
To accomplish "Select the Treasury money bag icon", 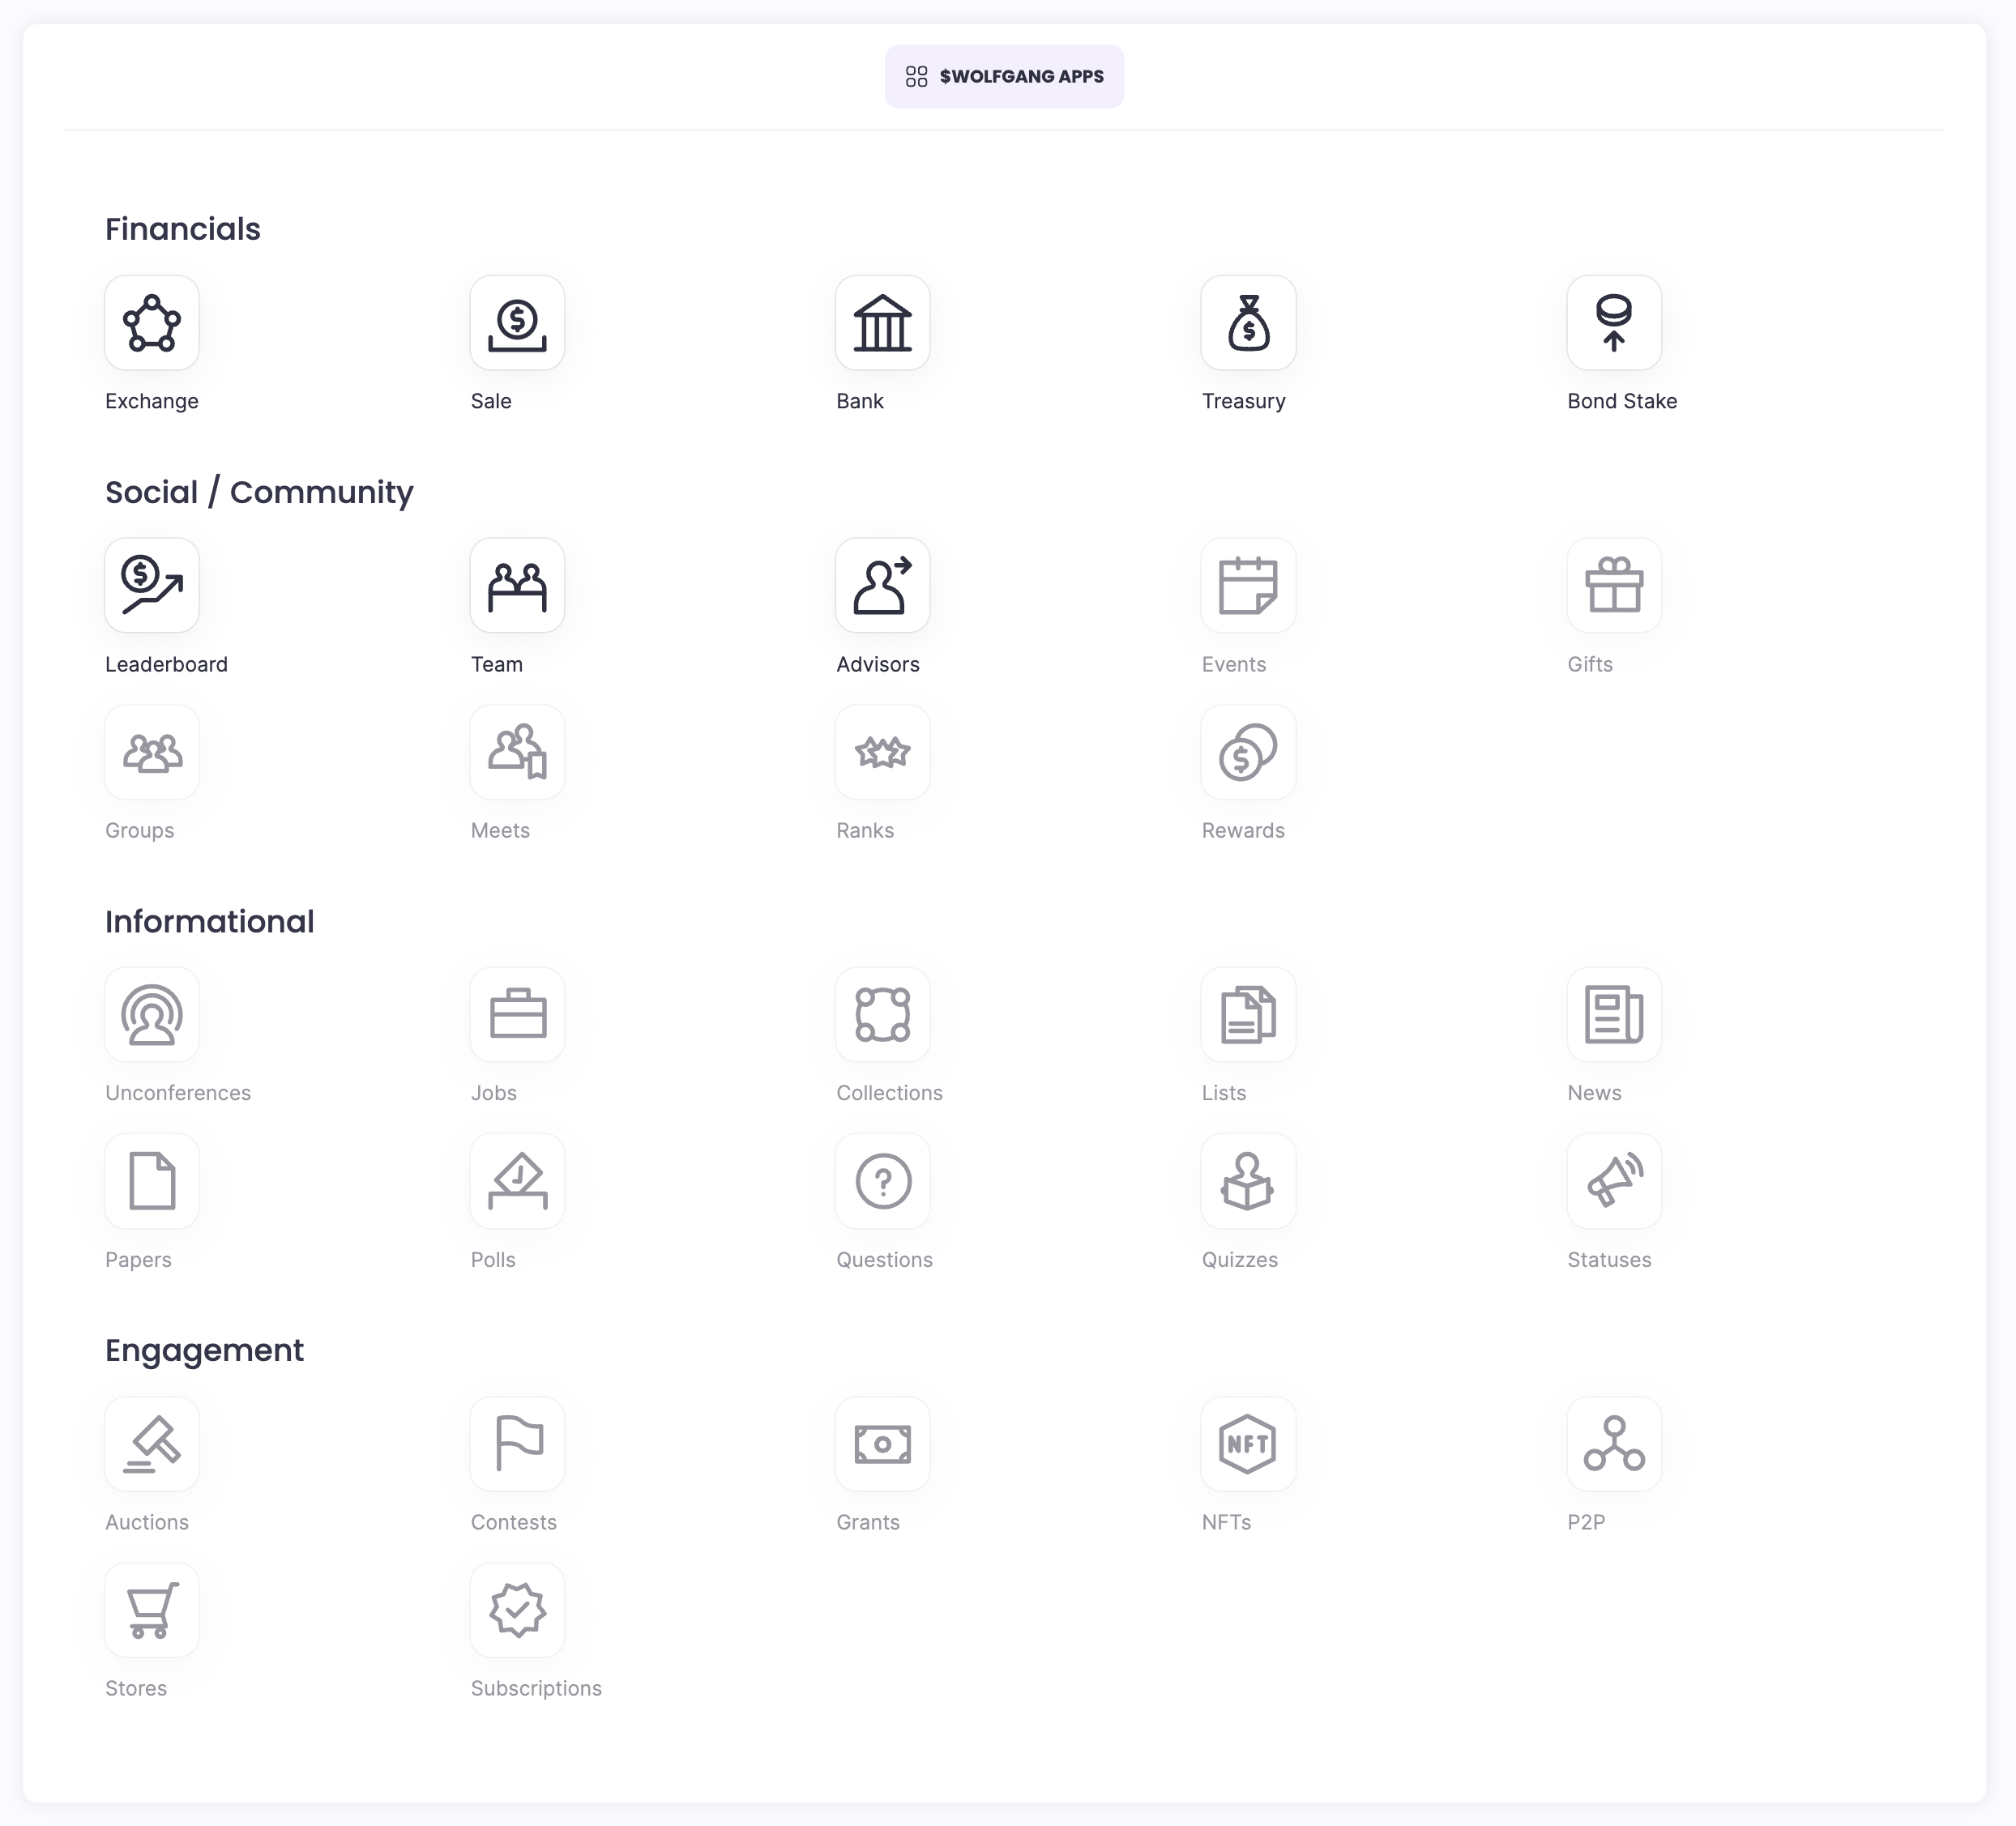I will point(1248,323).
